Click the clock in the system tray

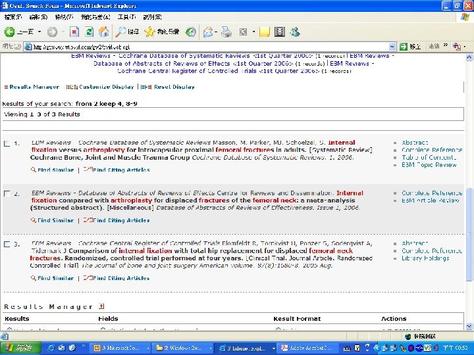456,348
